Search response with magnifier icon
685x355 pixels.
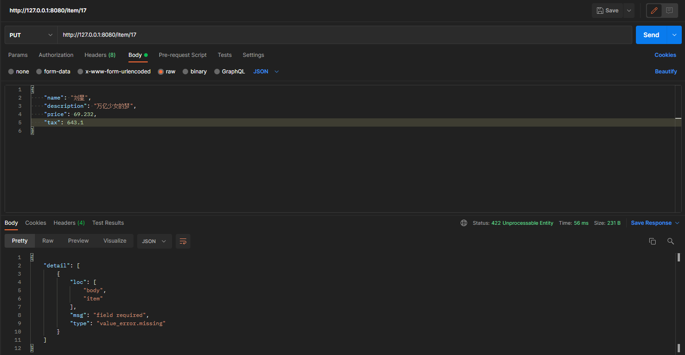coord(670,241)
